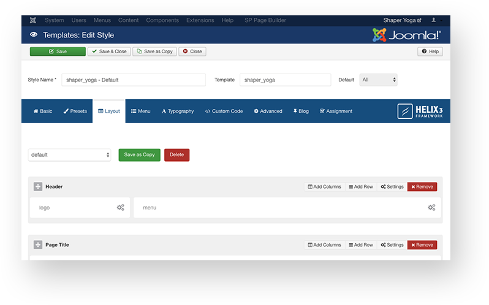Switch to the Presets tab
This screenshot has width=489, height=305.
(75, 111)
